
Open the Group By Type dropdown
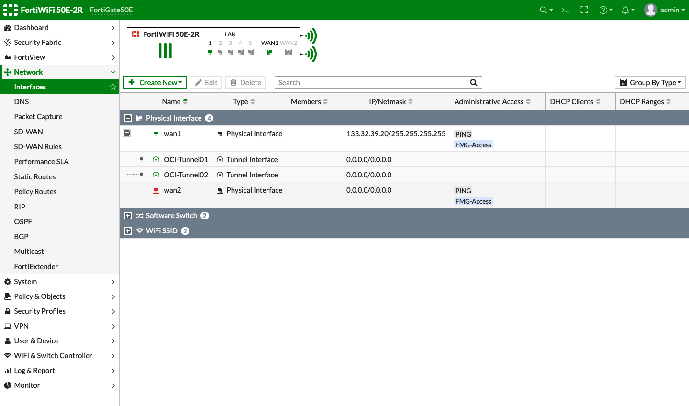tap(650, 82)
